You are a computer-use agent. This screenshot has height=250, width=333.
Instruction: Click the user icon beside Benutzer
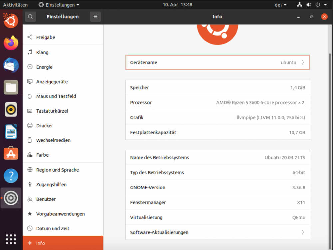30,199
